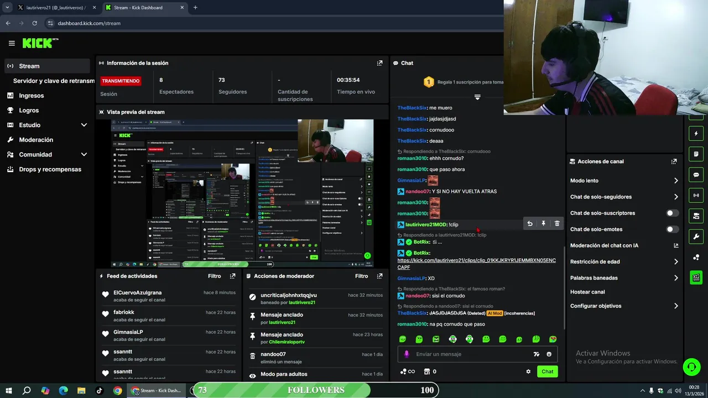Open the hamburger navigation menu
The width and height of the screenshot is (708, 398).
[x=12, y=43]
